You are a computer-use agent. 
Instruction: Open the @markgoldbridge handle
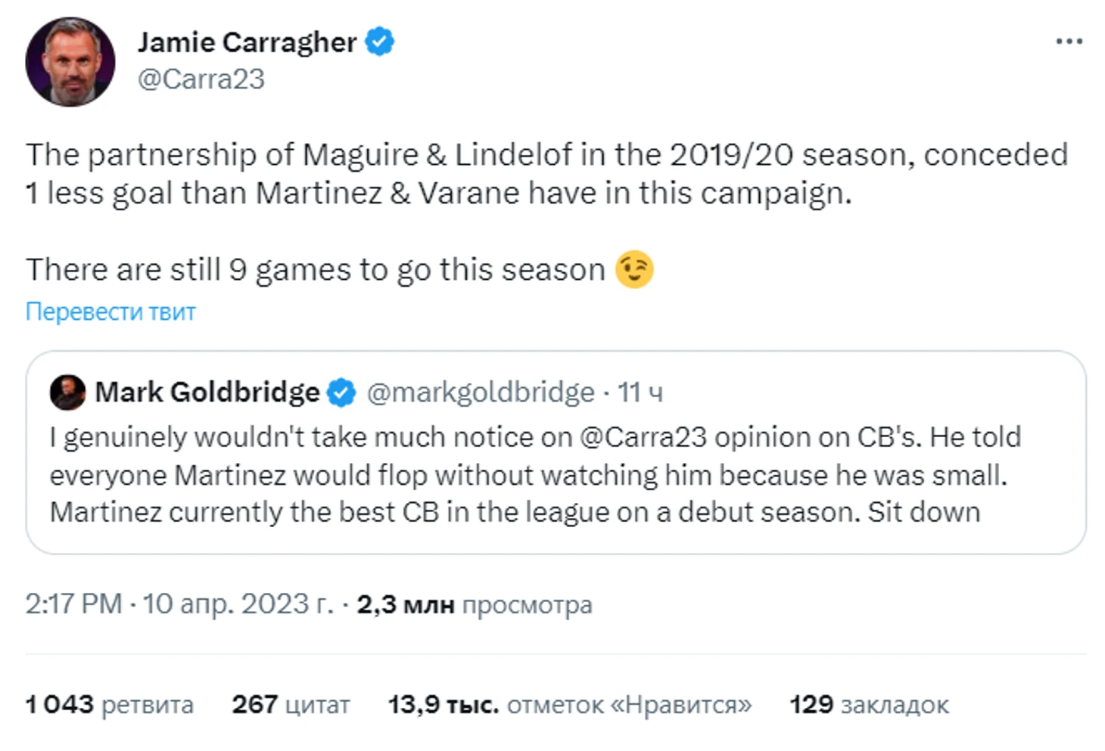pyautogui.click(x=481, y=393)
